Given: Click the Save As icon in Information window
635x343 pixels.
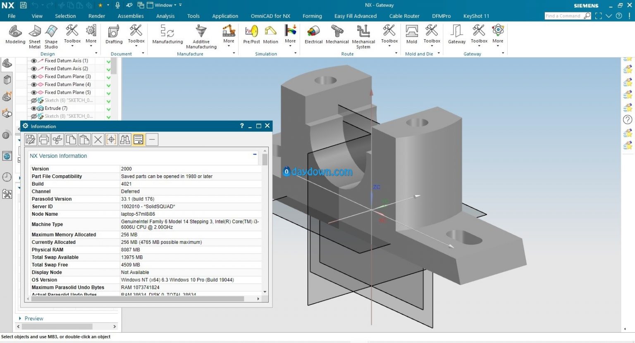Looking at the screenshot, I should point(31,140).
